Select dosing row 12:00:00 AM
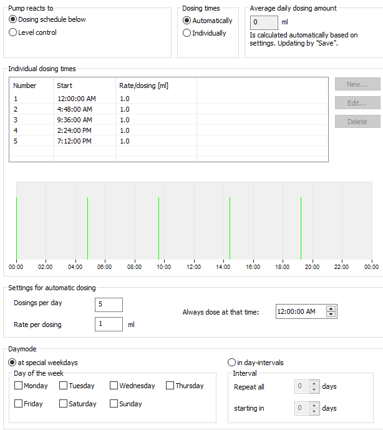The height and width of the screenshot is (430, 383). pyautogui.click(x=168, y=99)
